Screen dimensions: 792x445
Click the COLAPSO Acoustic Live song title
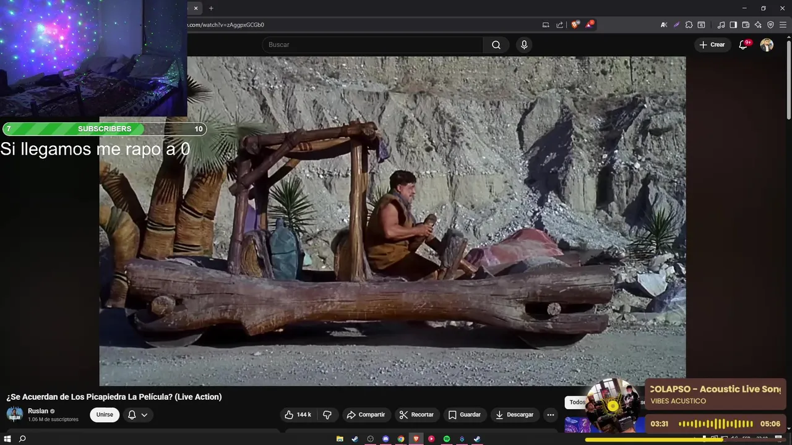pyautogui.click(x=715, y=389)
